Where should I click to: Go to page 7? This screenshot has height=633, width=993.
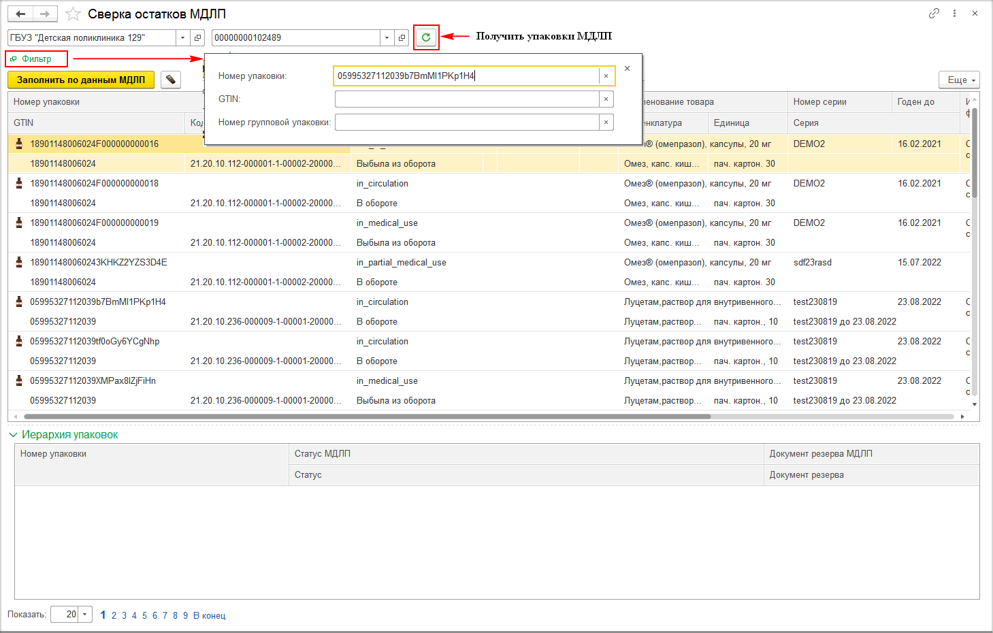[165, 615]
